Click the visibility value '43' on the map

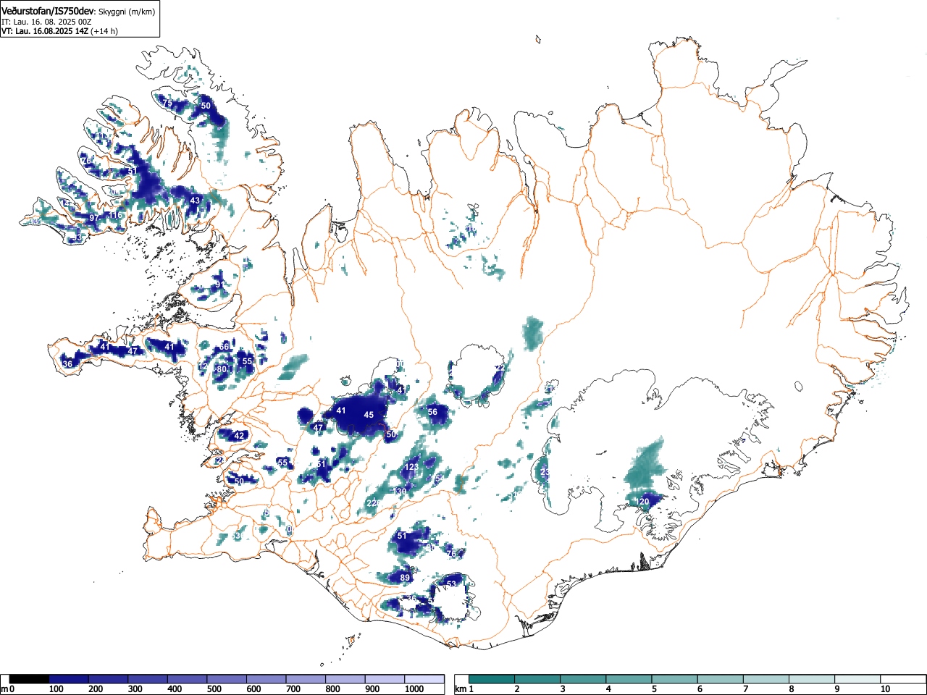tap(195, 201)
